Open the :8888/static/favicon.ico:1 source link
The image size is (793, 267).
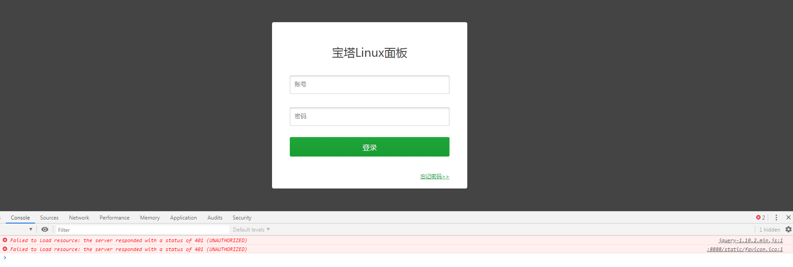coord(745,249)
